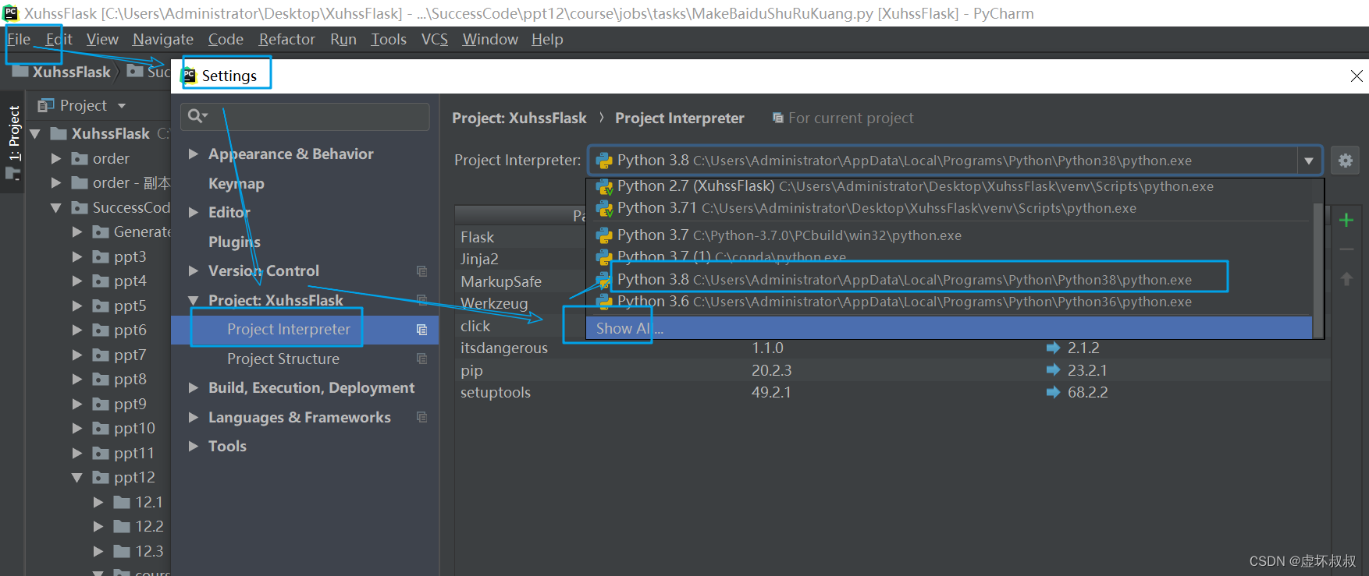The image size is (1369, 576).
Task: Click the search magnifier icon in Settings
Action: tap(197, 116)
